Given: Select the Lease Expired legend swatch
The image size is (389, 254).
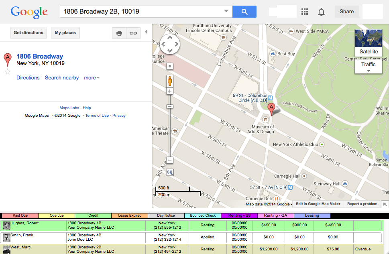Looking at the screenshot, I should click(130, 215).
